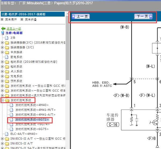Expand the 预热系统 folder
This screenshot has height=149, width=161.
pyautogui.click(x=2, y=81)
